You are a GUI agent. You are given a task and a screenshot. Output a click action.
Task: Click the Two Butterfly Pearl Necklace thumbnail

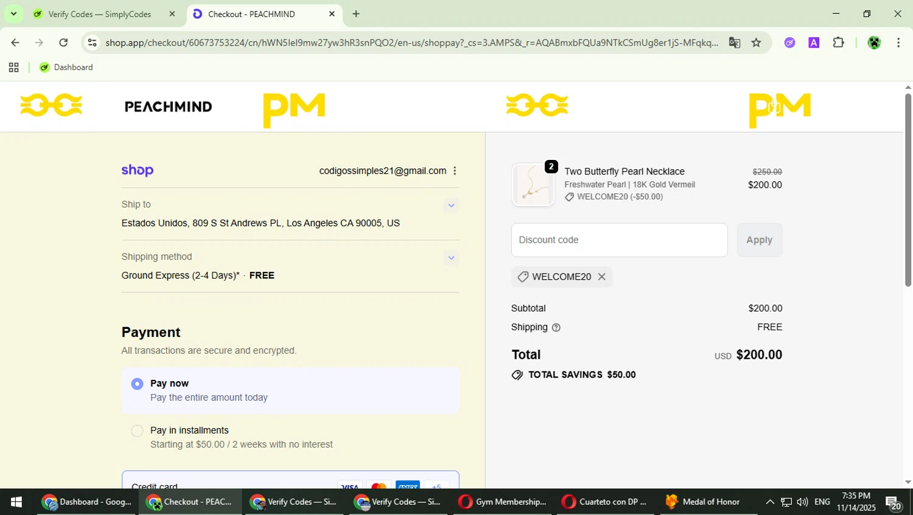pos(533,185)
